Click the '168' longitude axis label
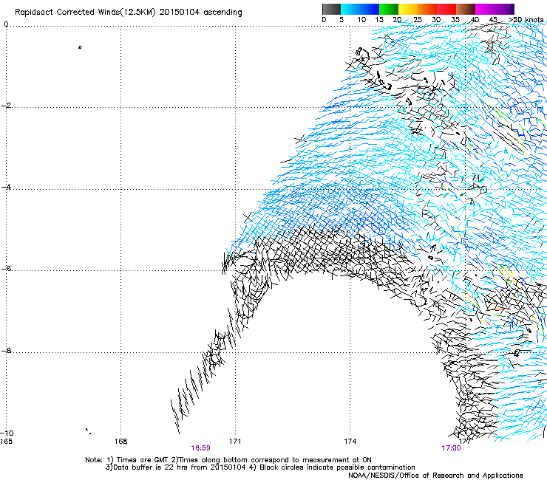This screenshot has height=480, width=547. (120, 442)
